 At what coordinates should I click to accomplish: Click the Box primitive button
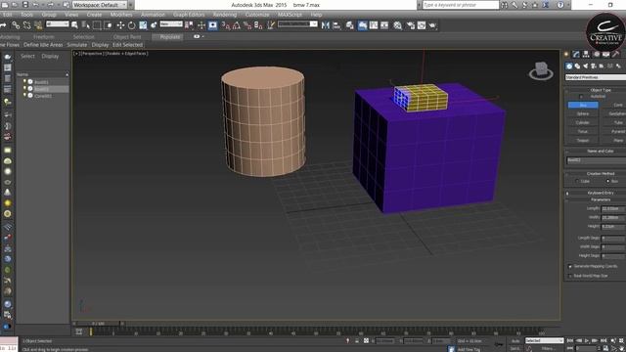(x=583, y=105)
